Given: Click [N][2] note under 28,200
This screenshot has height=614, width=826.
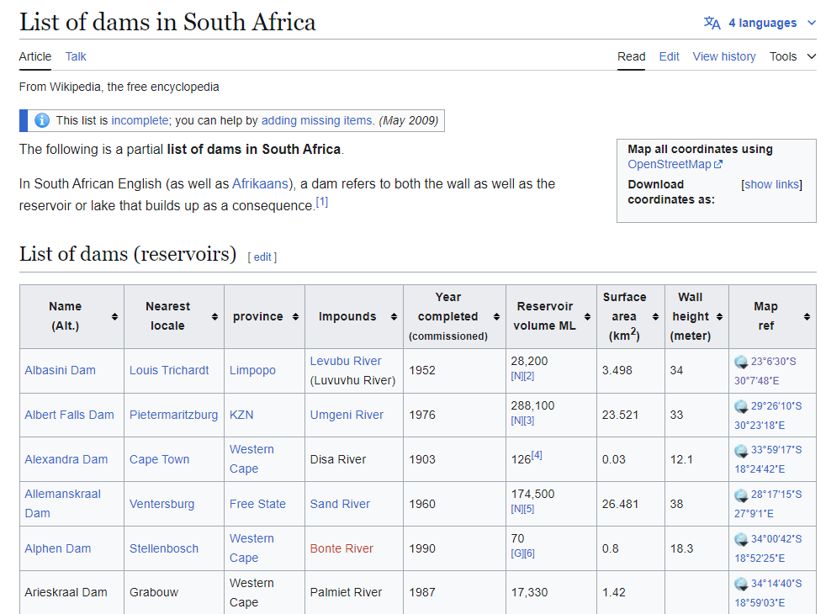Looking at the screenshot, I should tap(522, 376).
